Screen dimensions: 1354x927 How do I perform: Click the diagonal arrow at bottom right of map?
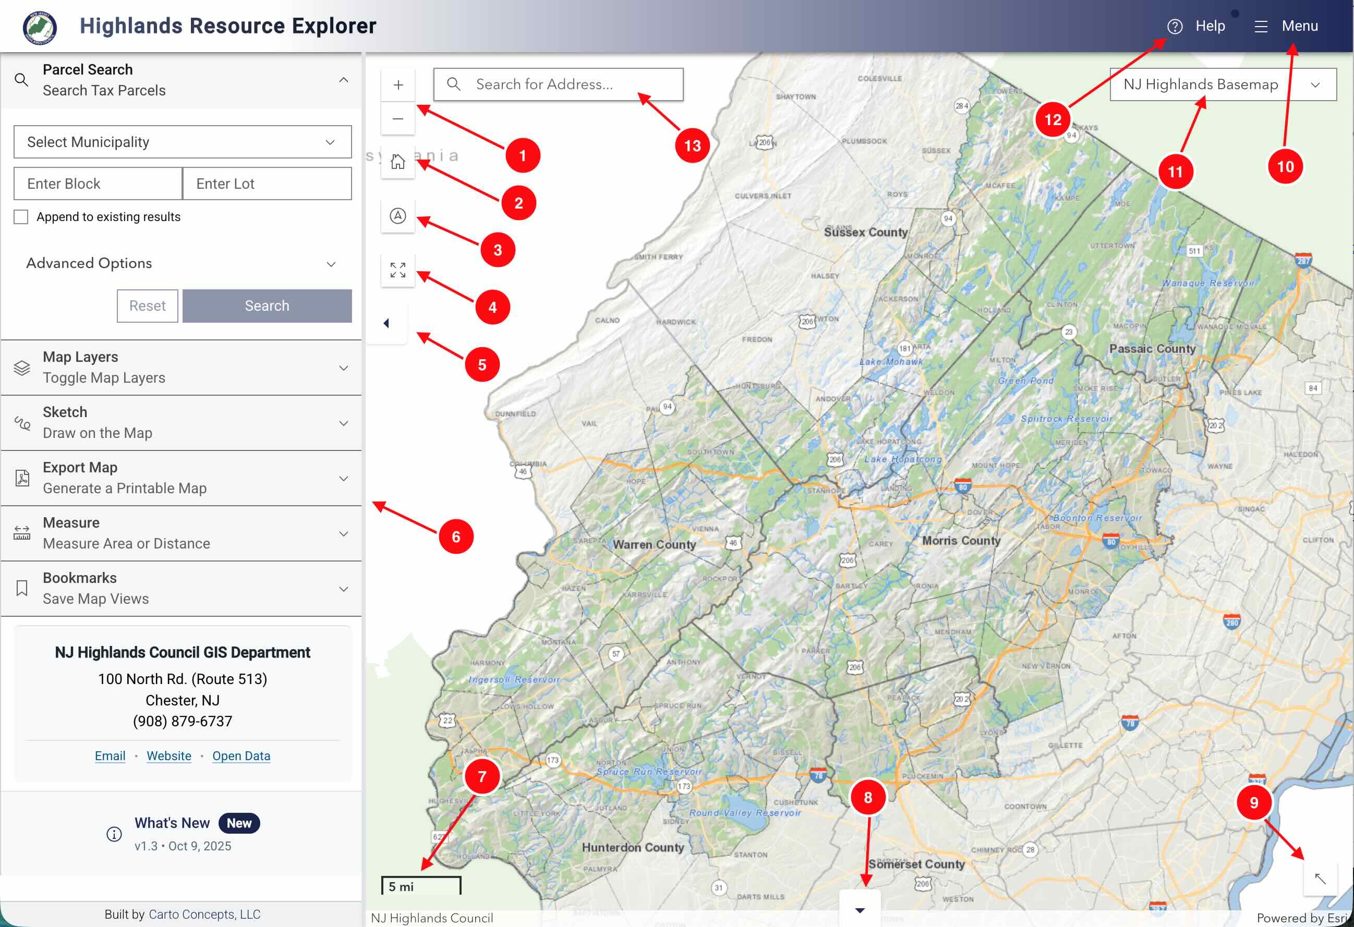(x=1320, y=879)
